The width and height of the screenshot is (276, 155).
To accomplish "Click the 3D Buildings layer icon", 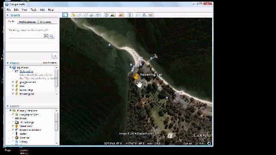I will [16, 122].
